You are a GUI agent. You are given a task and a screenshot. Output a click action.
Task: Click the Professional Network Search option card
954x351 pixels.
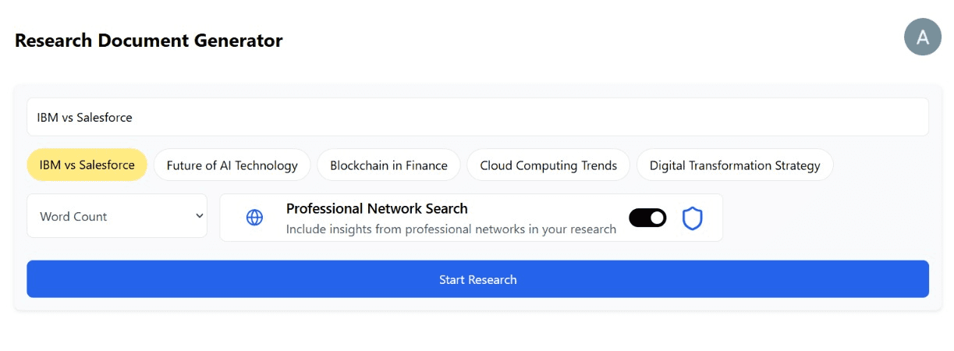(x=471, y=218)
